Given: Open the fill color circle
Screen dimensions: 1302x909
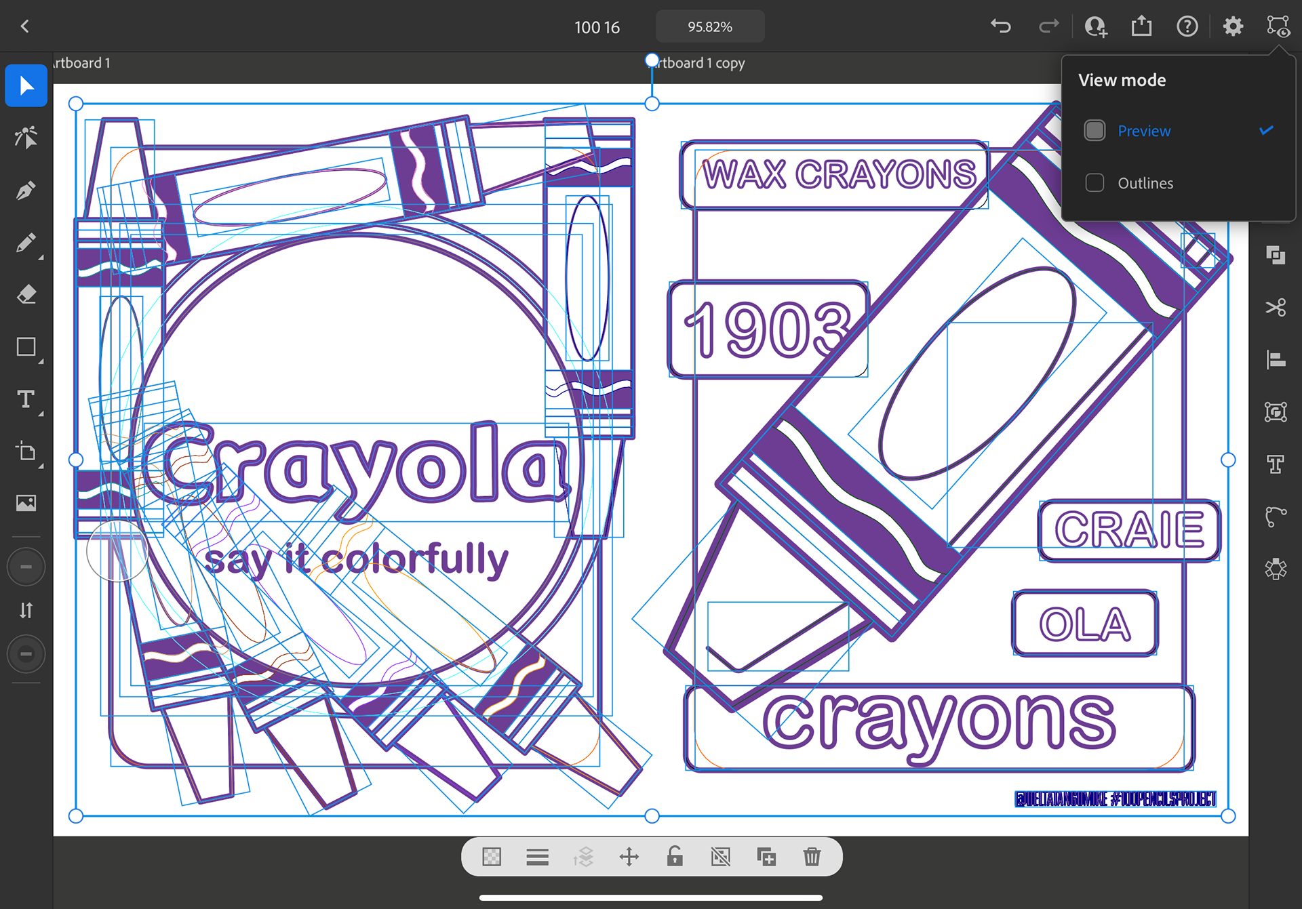Looking at the screenshot, I should click(x=26, y=567).
